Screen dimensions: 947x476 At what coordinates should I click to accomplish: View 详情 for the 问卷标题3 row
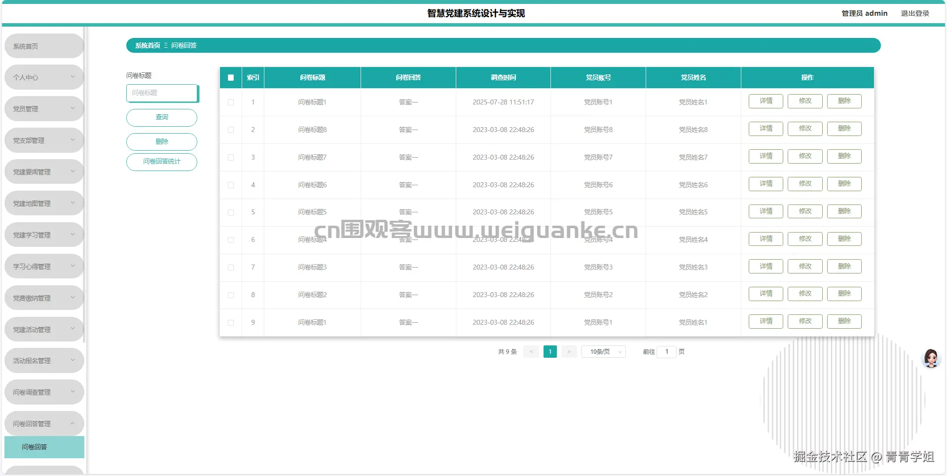click(x=766, y=267)
